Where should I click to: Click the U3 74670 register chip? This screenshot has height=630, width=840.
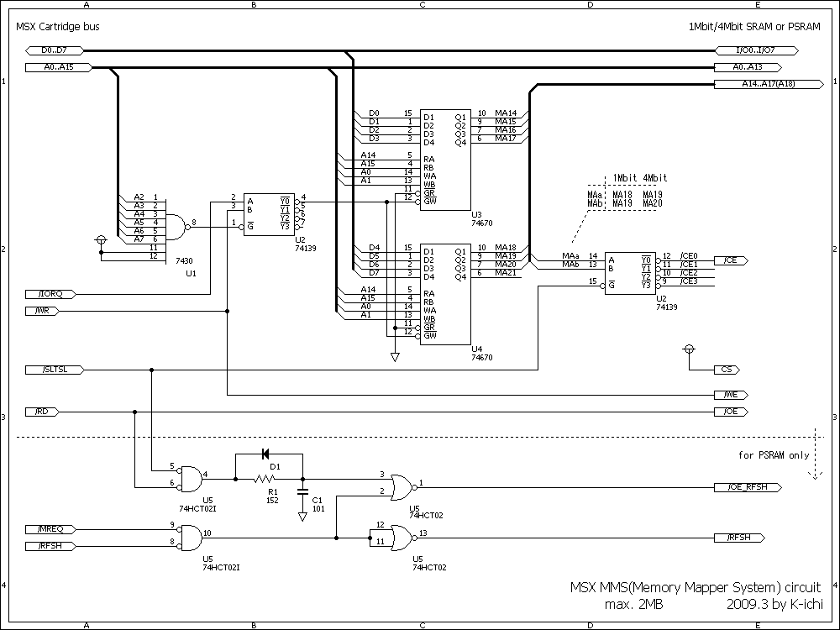tap(445, 160)
